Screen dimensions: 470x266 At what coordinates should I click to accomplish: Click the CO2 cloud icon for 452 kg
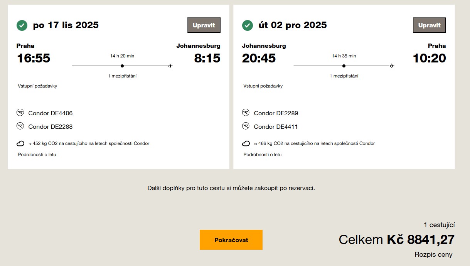point(20,143)
